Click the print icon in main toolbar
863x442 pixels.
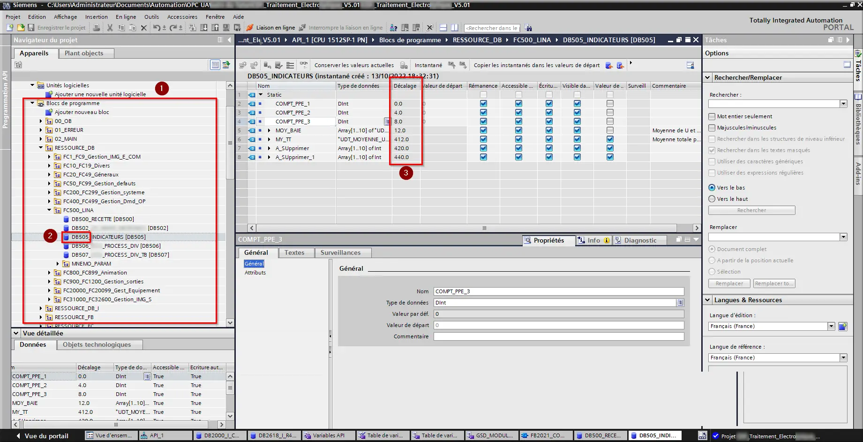click(x=96, y=28)
